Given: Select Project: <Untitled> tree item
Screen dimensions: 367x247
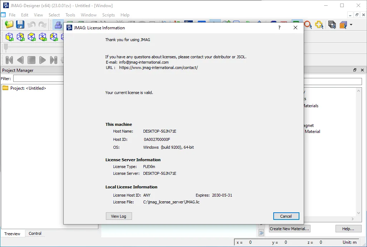Looking at the screenshot, I should (x=28, y=88).
